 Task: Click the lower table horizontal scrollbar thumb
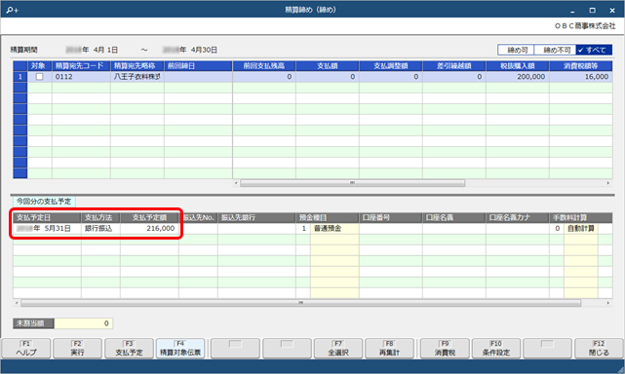[301, 303]
